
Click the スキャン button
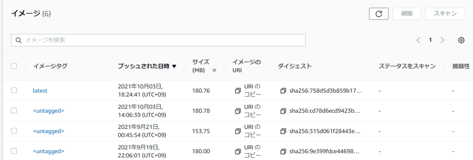point(445,13)
